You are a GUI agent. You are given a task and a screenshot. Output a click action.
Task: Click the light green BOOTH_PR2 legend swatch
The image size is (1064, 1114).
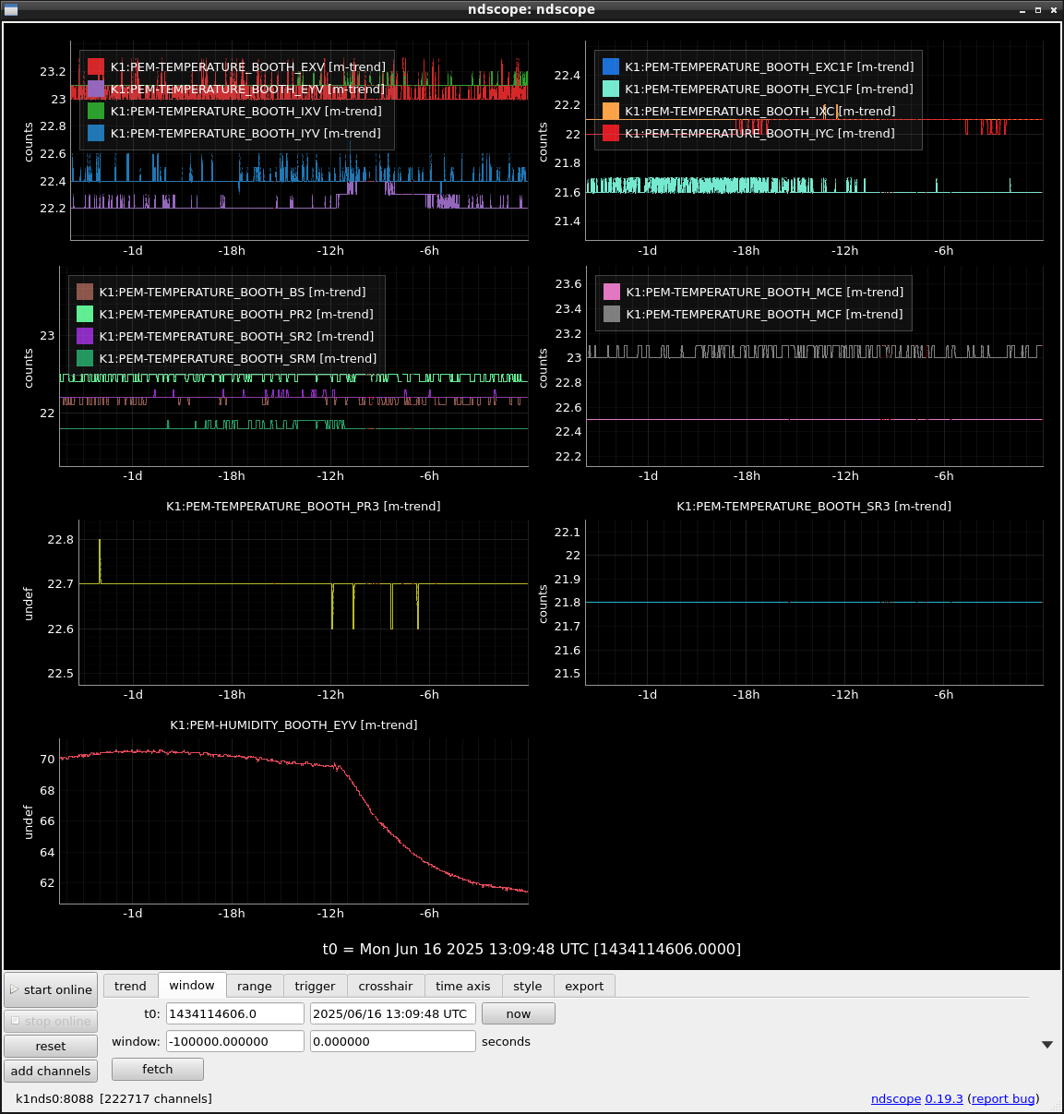click(x=85, y=314)
